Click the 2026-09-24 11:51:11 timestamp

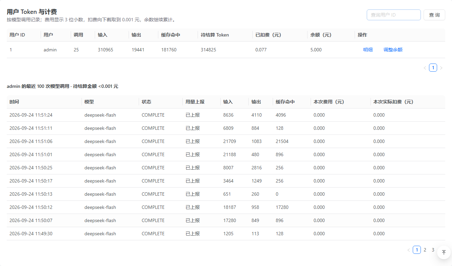(31, 128)
